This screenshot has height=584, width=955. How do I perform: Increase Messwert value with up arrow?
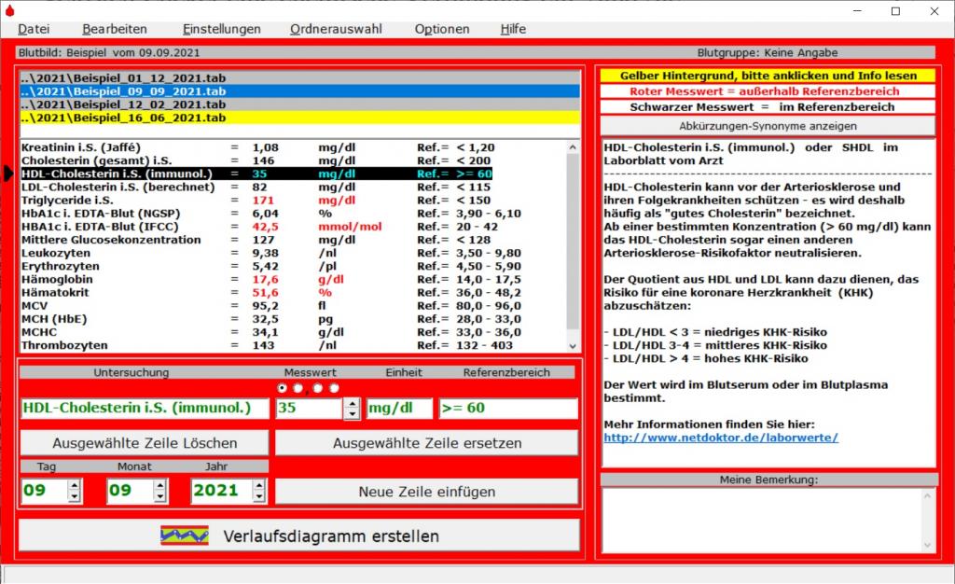click(352, 403)
